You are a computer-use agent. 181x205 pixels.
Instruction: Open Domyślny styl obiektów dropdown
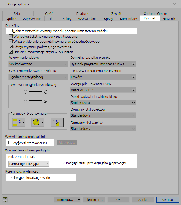tap(103, 115)
